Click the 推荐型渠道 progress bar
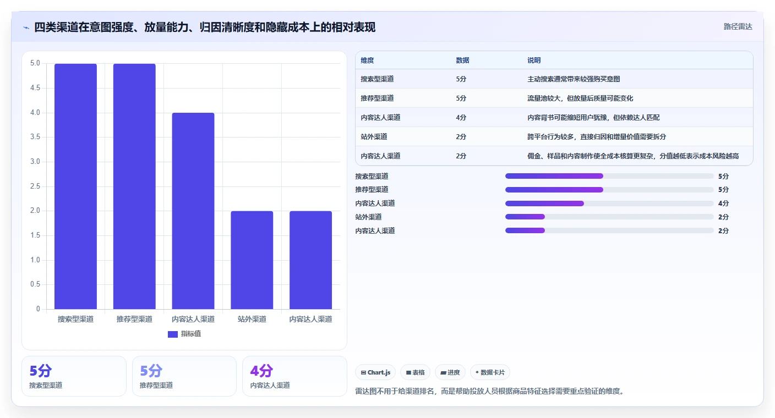Screen dimensions: 775x418 [x=609, y=190]
